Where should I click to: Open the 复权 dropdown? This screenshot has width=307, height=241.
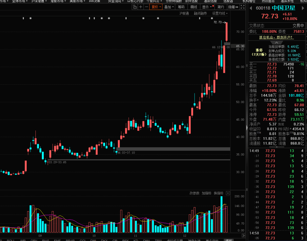pyautogui.click(x=156, y=7)
